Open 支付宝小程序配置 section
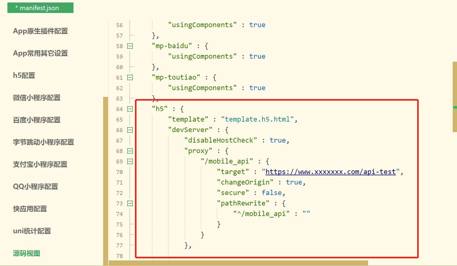The height and width of the screenshot is (266, 457). (x=40, y=164)
